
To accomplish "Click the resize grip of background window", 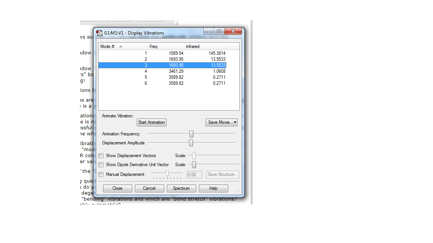I will 176,23.
